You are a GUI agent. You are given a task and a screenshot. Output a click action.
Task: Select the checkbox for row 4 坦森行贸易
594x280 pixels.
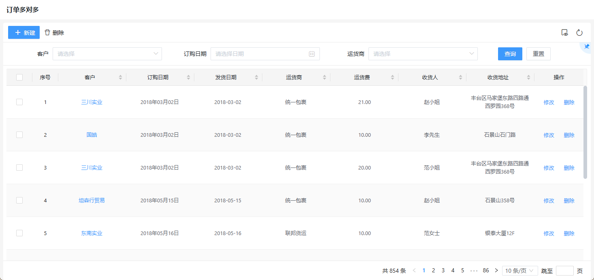[19, 200]
